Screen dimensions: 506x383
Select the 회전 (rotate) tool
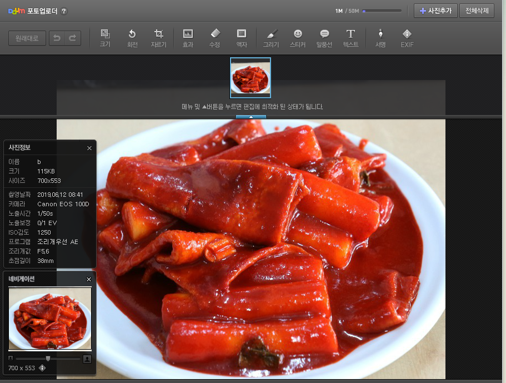(x=132, y=38)
